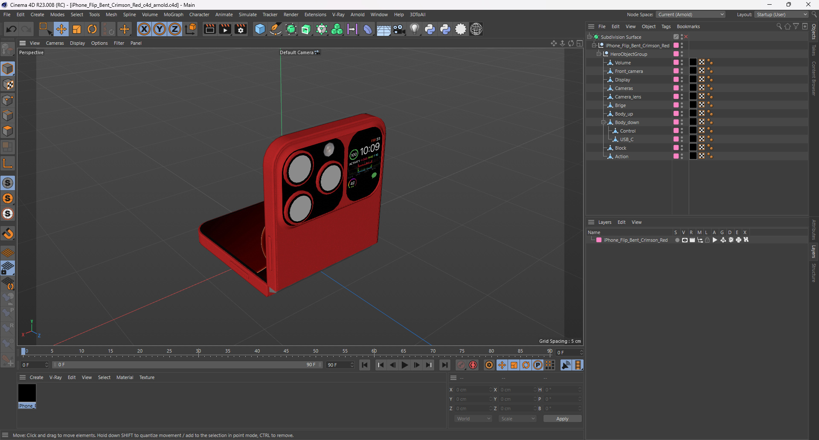
Task: Collapse Subdivision Surface tree item
Action: click(x=589, y=37)
